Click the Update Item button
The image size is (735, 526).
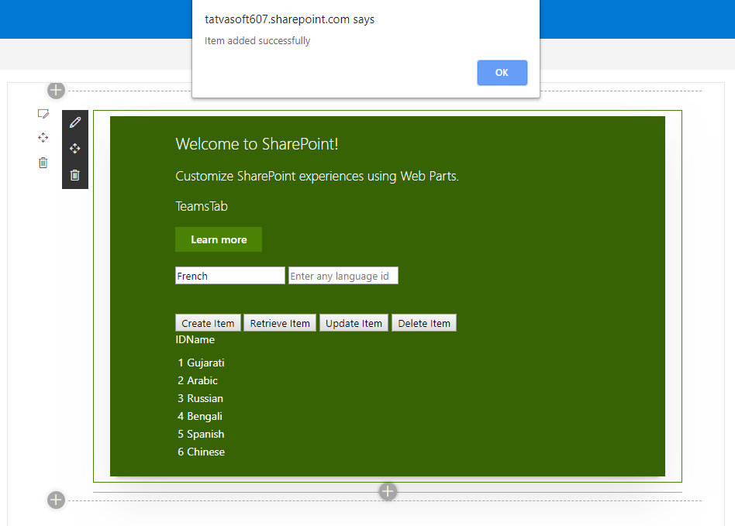click(x=354, y=323)
